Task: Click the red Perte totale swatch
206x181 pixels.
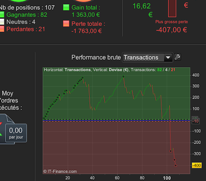Action: point(66,24)
